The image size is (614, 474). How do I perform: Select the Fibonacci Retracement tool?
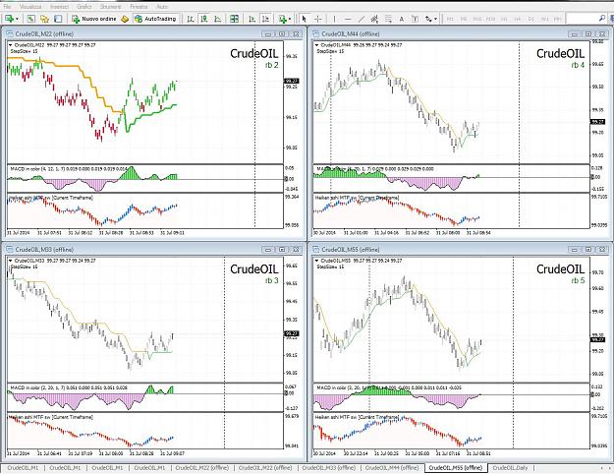click(x=388, y=19)
